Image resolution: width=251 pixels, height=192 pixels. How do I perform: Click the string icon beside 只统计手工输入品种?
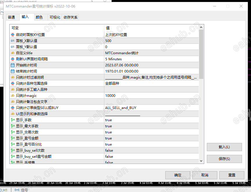point(13,89)
